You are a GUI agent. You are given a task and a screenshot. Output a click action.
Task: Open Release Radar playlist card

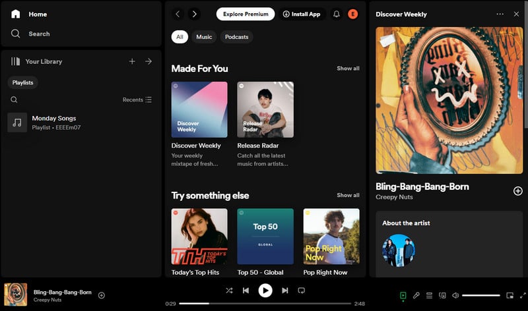tap(265, 125)
